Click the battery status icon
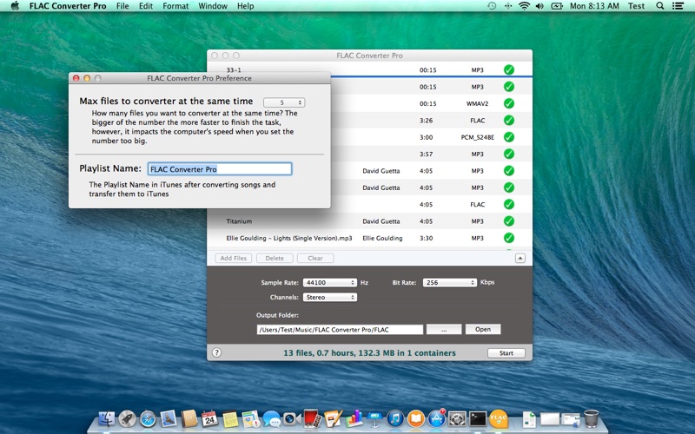Screen dimensions: 695x434 point(557,6)
